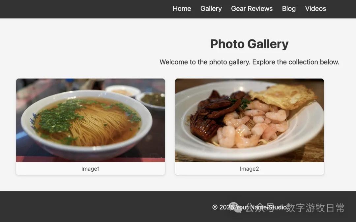The image size is (356, 222).
Task: Go to the Gallery page
Action: 211,9
